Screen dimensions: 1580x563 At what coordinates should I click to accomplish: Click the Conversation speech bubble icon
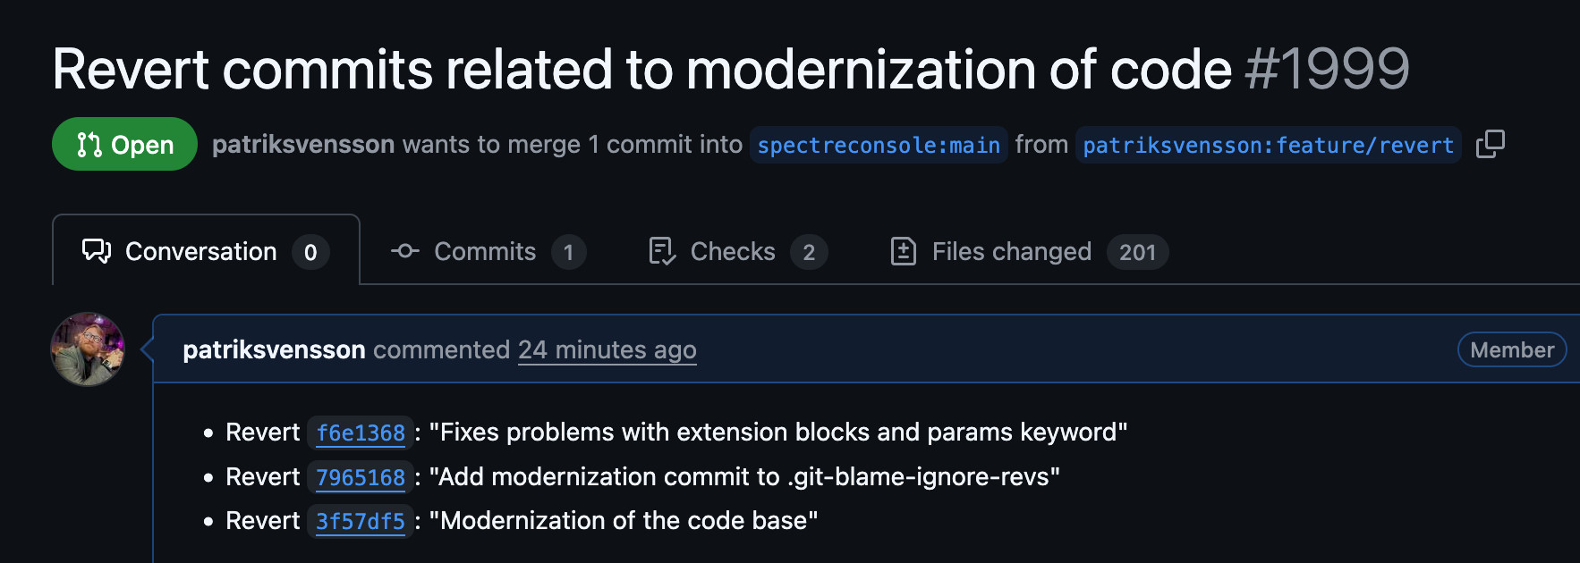pos(97,251)
